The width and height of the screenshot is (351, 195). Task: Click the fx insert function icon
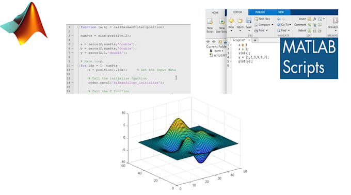point(315,19)
